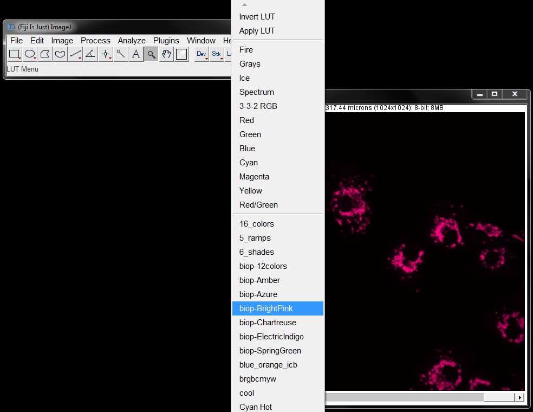Select the biop-12colors LUT
This screenshot has height=412, width=533.
click(x=278, y=266)
